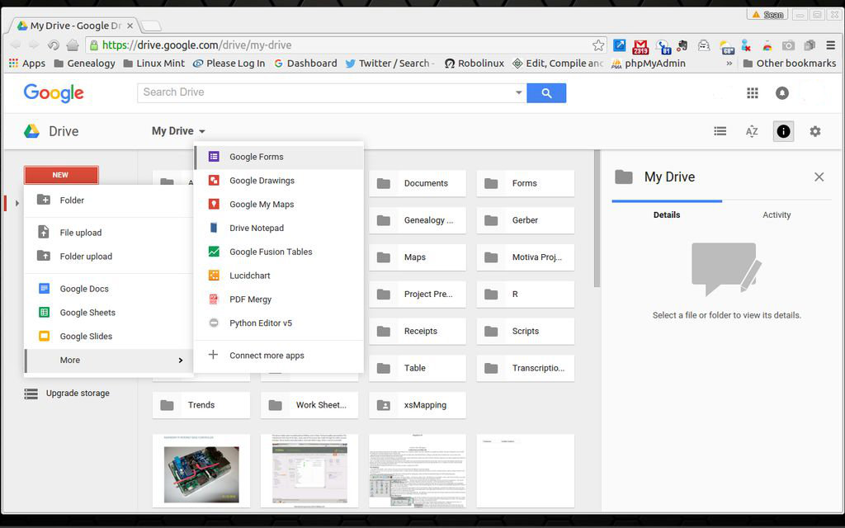Choose File upload in the New menu
The image size is (845, 528).
tap(108, 233)
